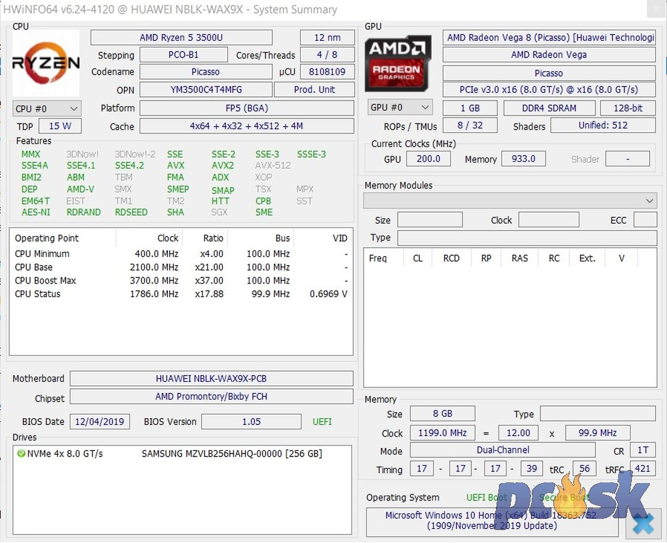Click the GPU codename Picasso field
Viewport: 667px width, 543px height.
(x=549, y=73)
